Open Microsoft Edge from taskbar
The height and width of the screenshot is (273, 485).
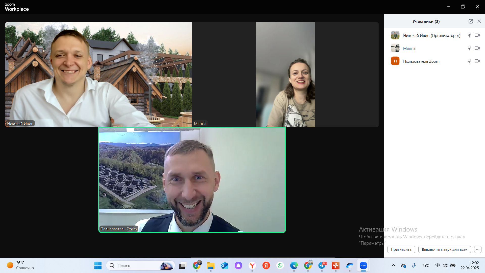pyautogui.click(x=294, y=265)
